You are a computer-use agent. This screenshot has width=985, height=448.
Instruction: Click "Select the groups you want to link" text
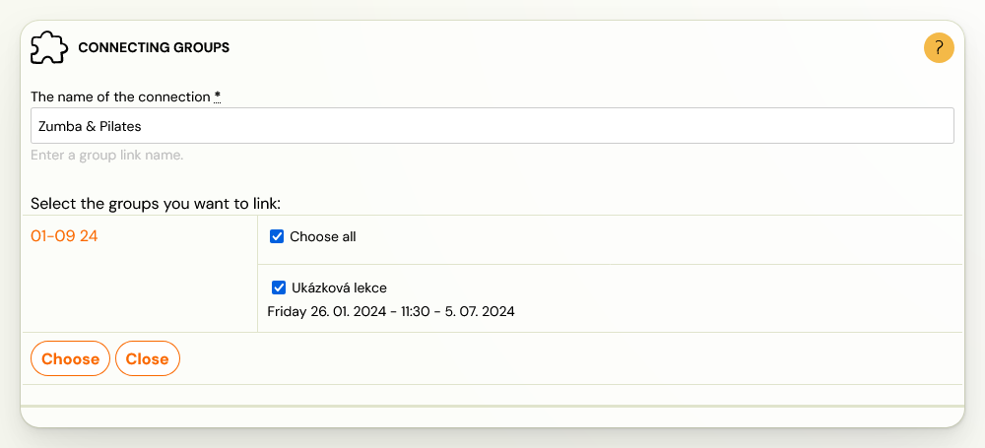pos(156,204)
